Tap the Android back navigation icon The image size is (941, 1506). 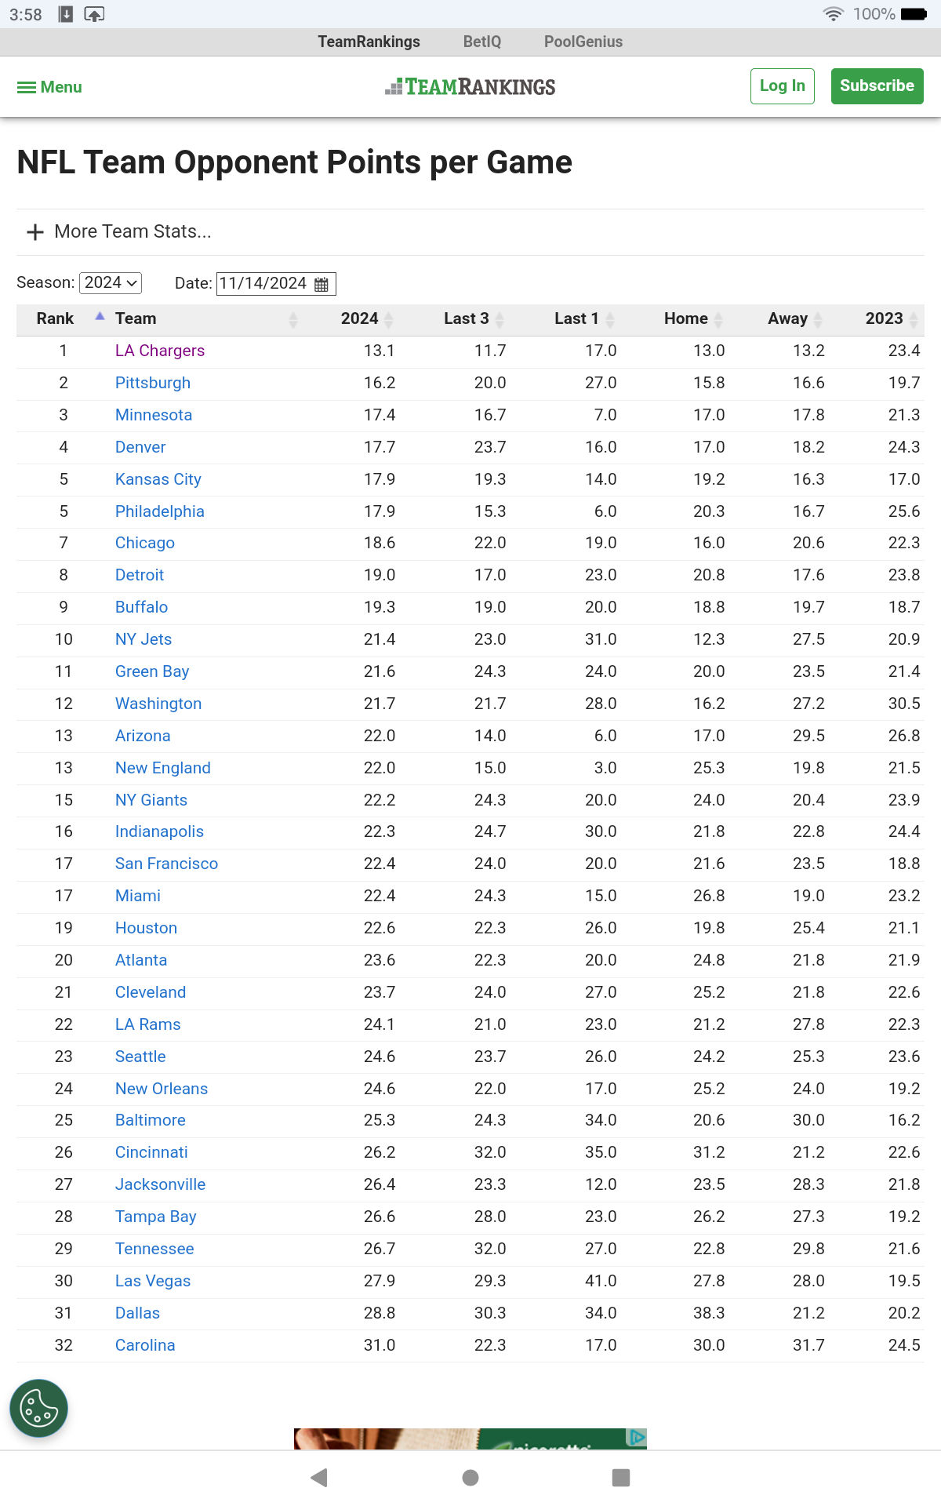pos(319,1478)
